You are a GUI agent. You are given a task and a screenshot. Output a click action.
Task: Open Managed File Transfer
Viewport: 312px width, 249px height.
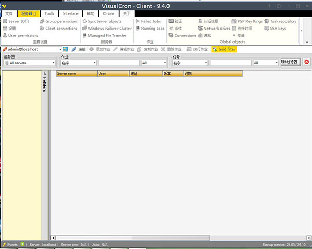click(x=105, y=35)
